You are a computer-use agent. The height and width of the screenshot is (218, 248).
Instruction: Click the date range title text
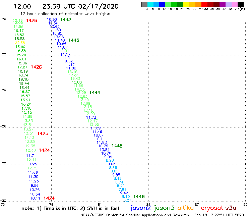click(x=66, y=6)
